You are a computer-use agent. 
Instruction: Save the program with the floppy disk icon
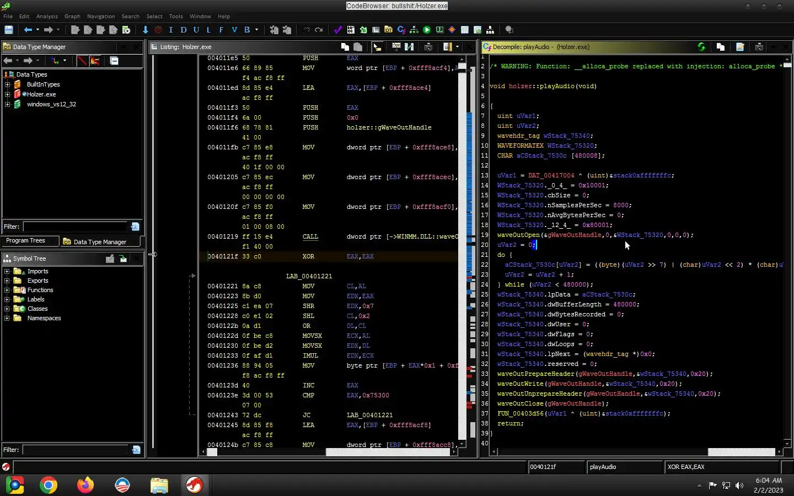click(8, 30)
